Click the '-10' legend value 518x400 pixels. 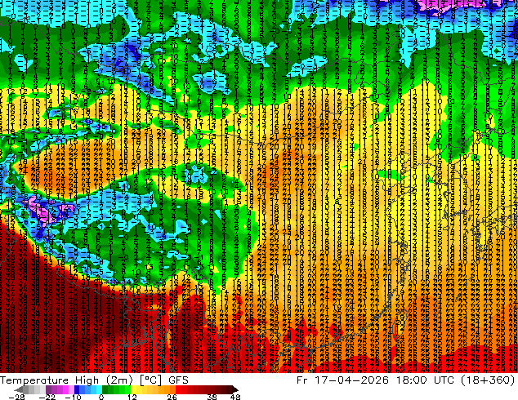73,397
